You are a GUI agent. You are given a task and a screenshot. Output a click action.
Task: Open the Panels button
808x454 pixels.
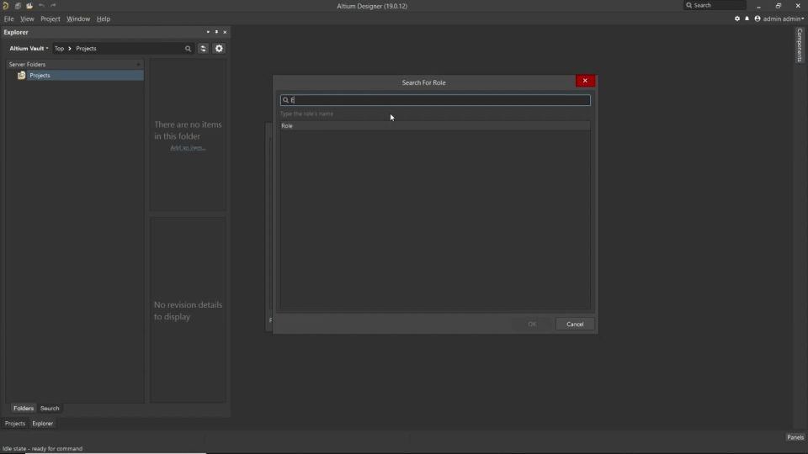click(795, 437)
